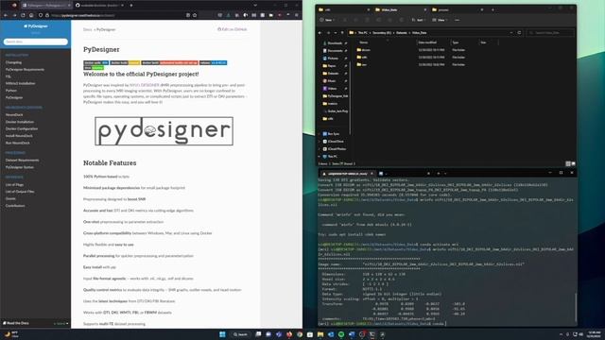Select the dicom folder in the file list

tap(363, 50)
